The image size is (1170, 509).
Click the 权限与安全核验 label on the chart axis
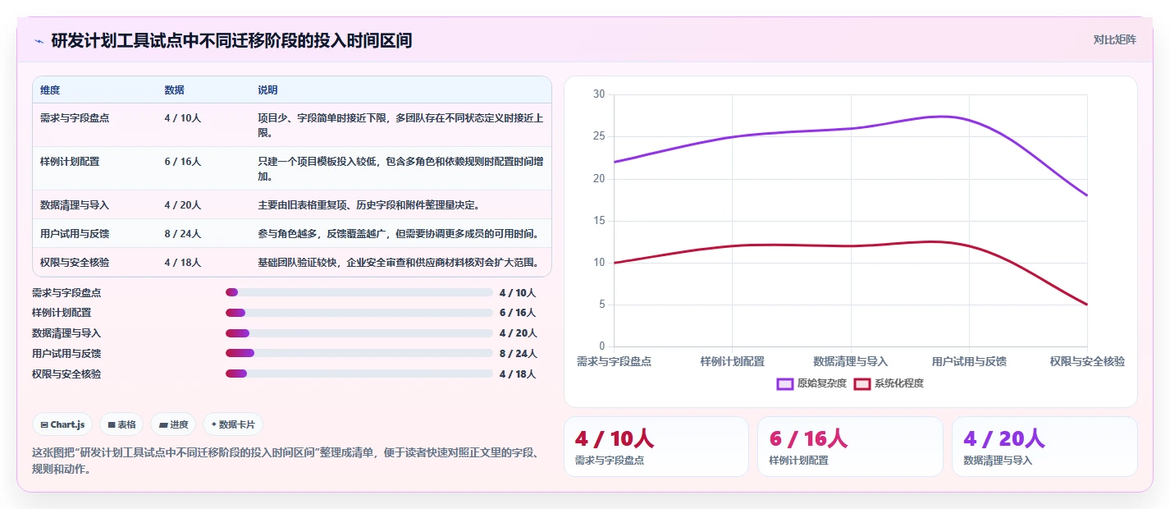click(1087, 361)
